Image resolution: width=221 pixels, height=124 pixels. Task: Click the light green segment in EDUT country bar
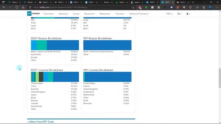coord(37,77)
